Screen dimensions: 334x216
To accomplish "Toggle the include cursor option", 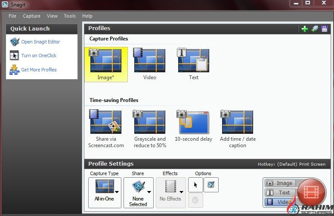I will point(195,185).
